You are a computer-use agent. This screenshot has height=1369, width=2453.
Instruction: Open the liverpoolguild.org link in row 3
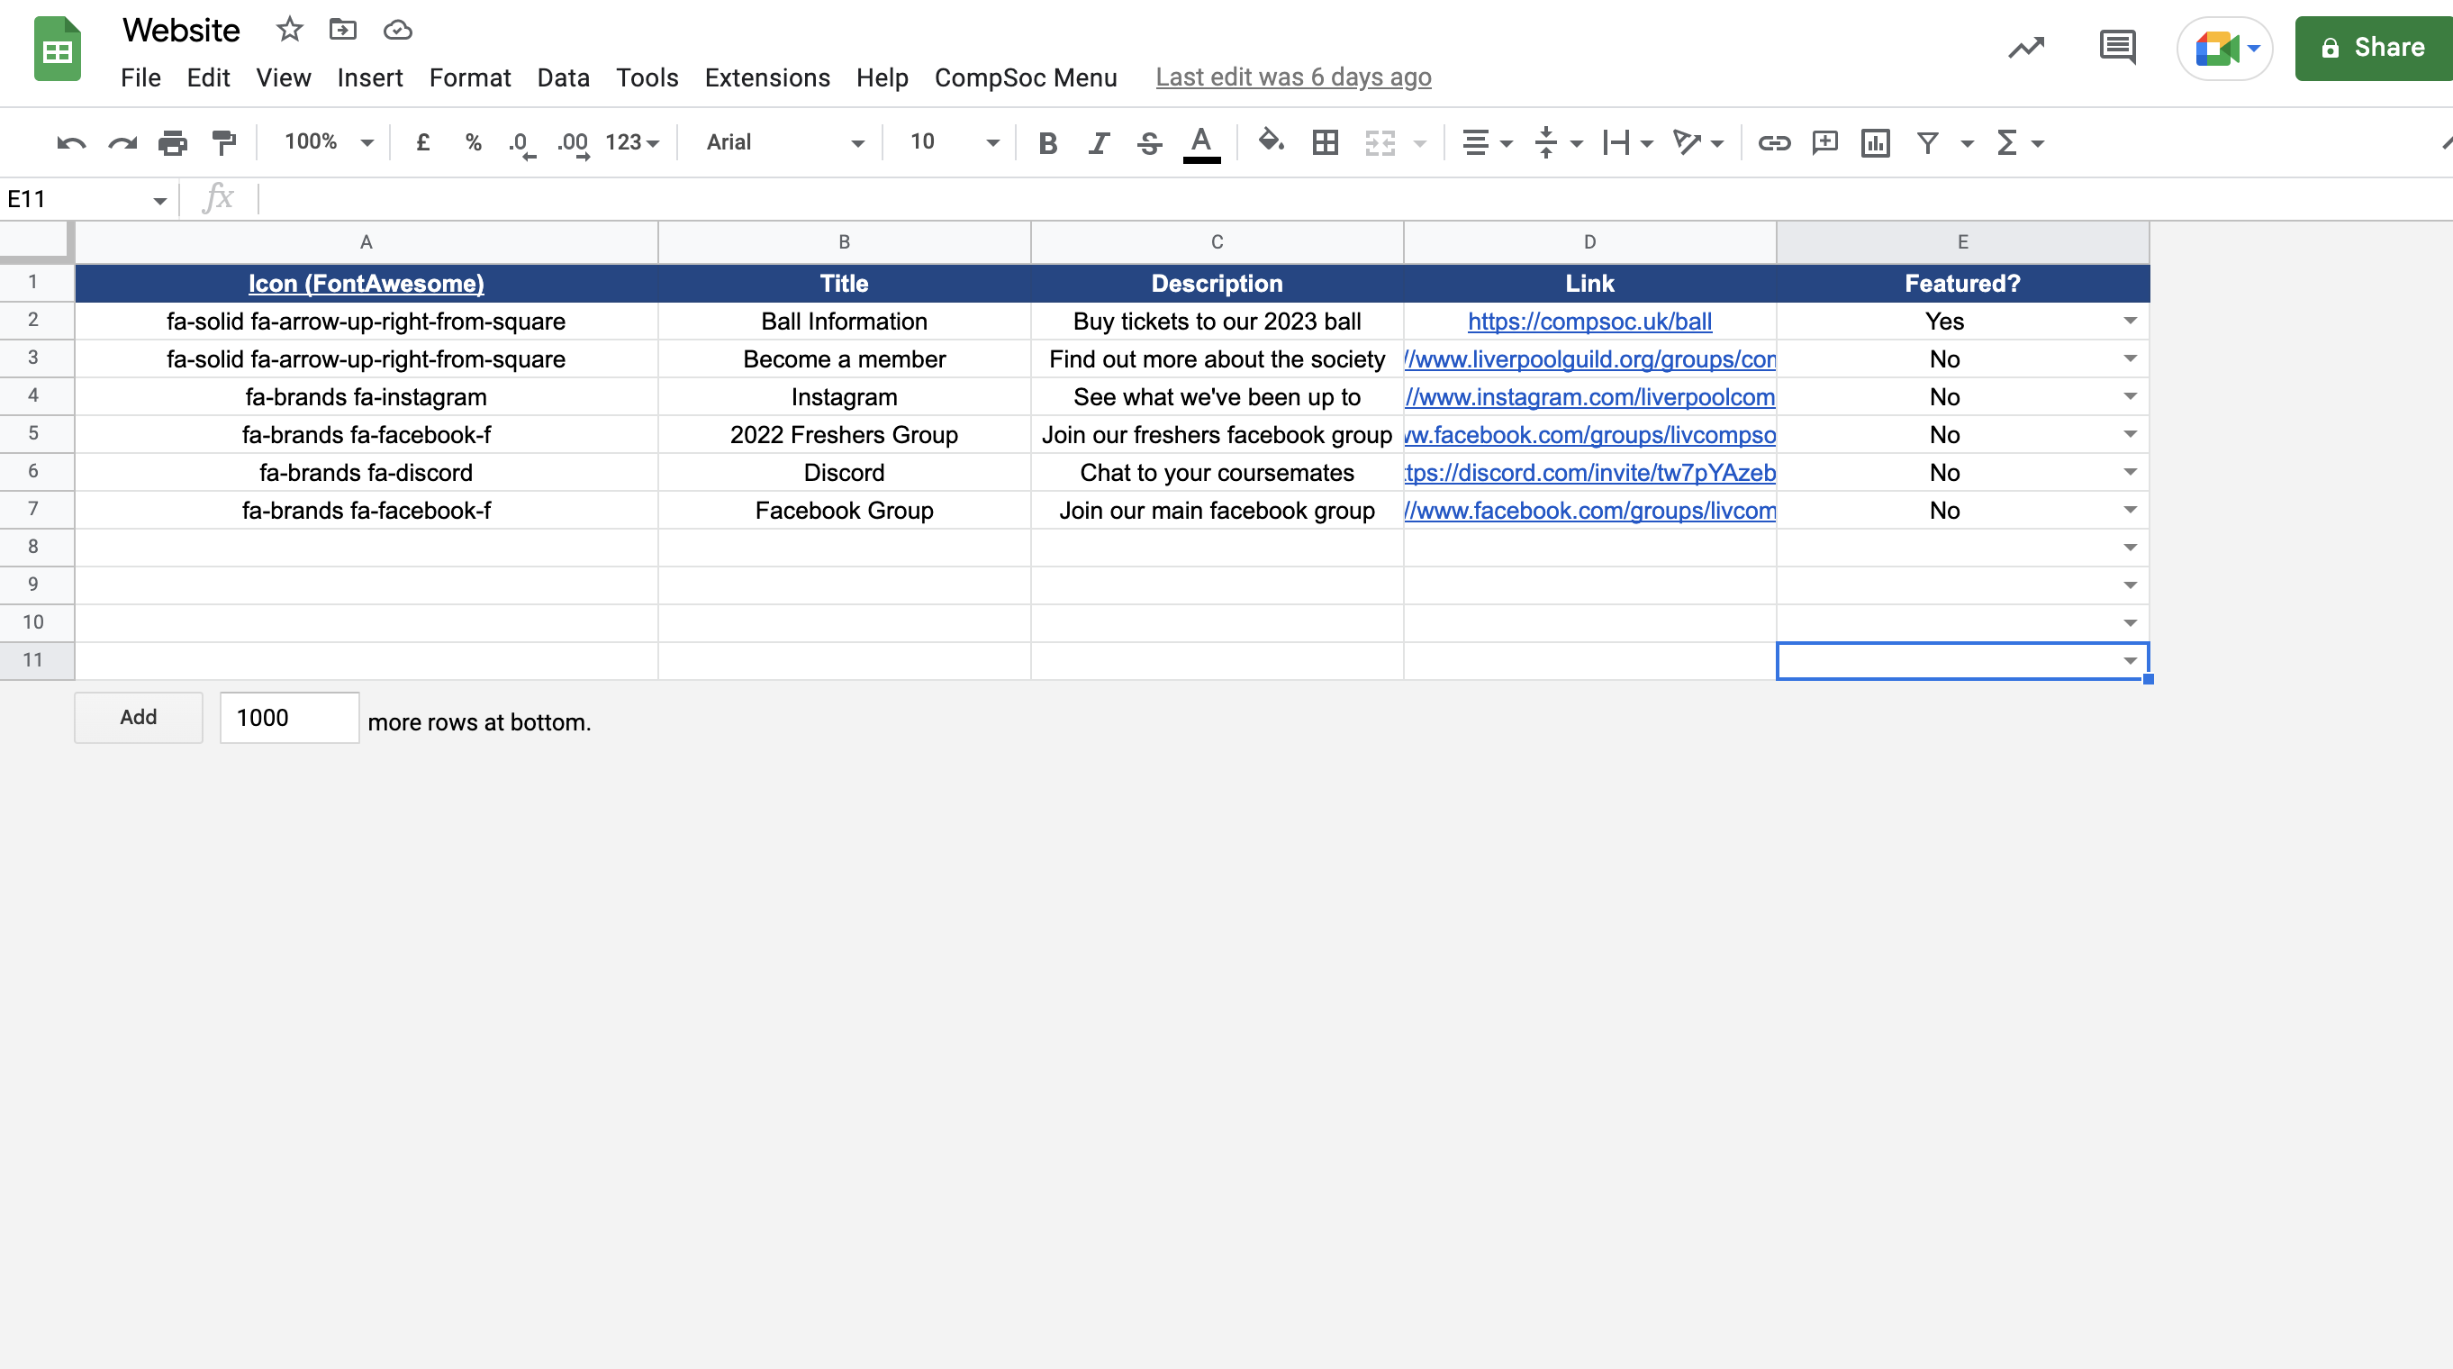(x=1590, y=359)
